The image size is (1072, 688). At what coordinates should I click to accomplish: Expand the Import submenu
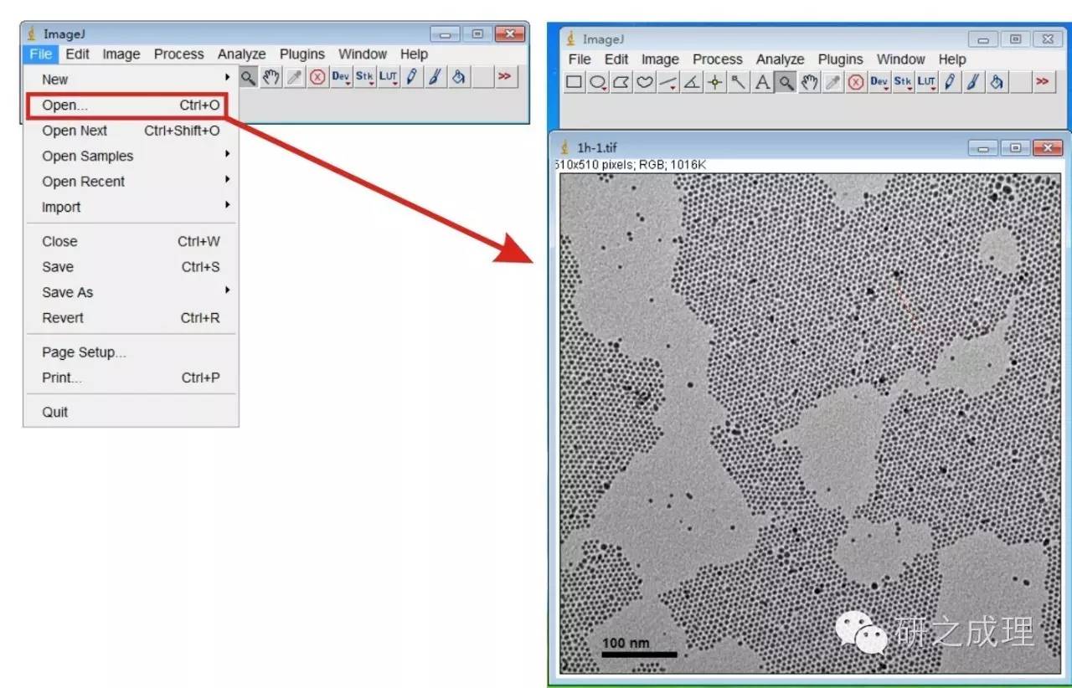coord(131,207)
